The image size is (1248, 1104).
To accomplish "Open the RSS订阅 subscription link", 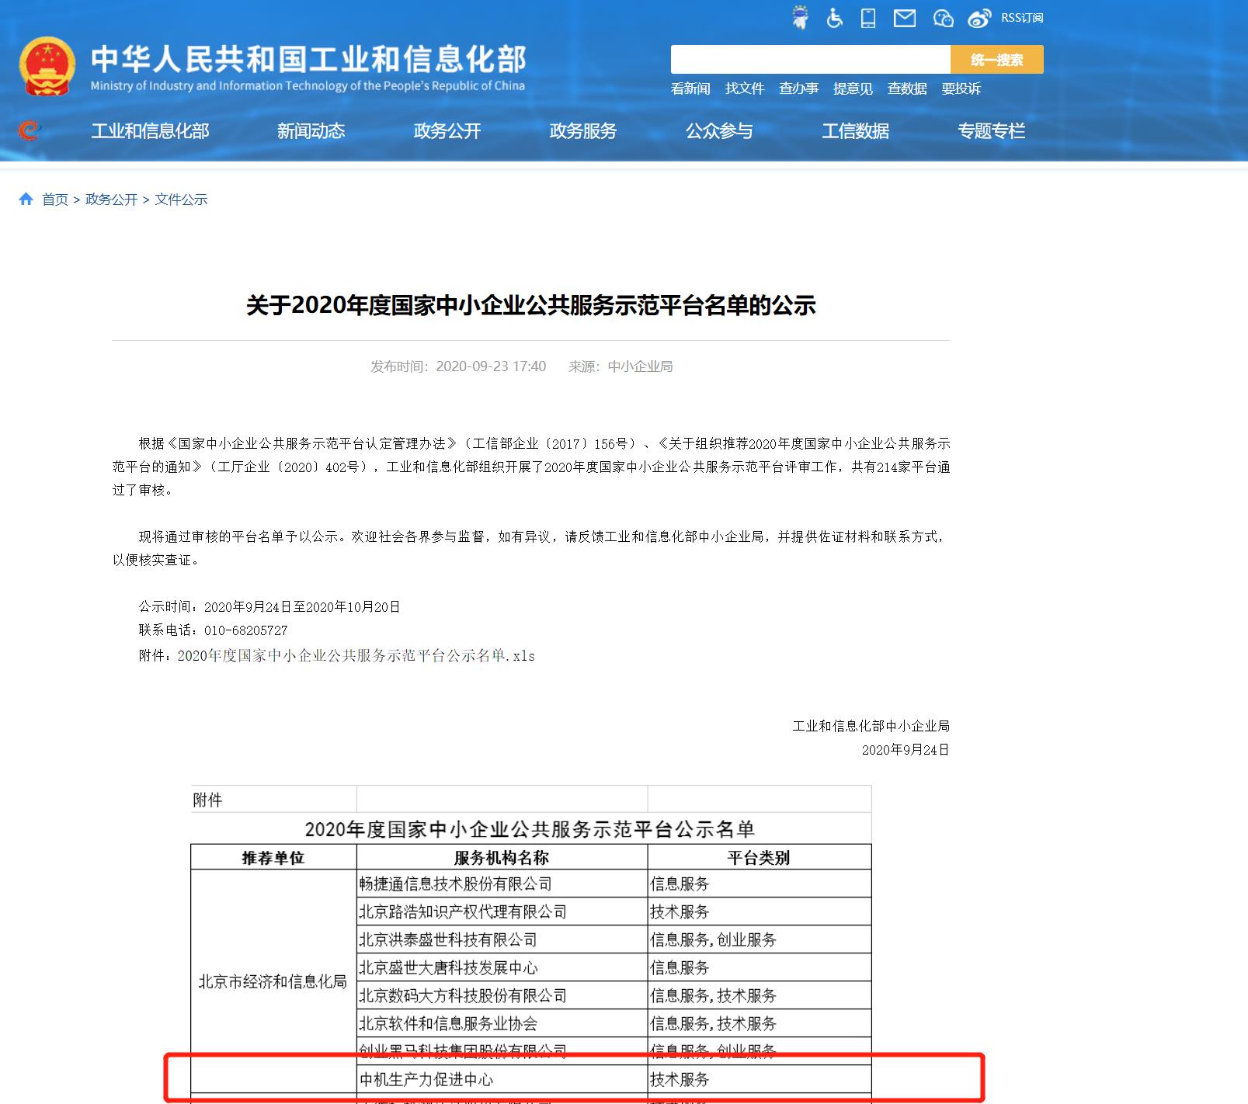I will click(1021, 17).
